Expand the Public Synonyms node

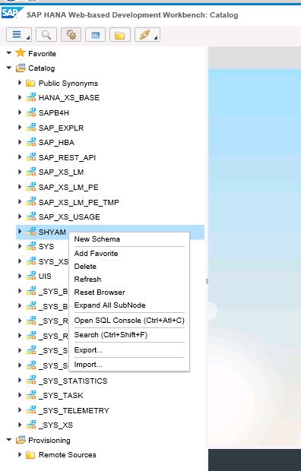point(20,82)
